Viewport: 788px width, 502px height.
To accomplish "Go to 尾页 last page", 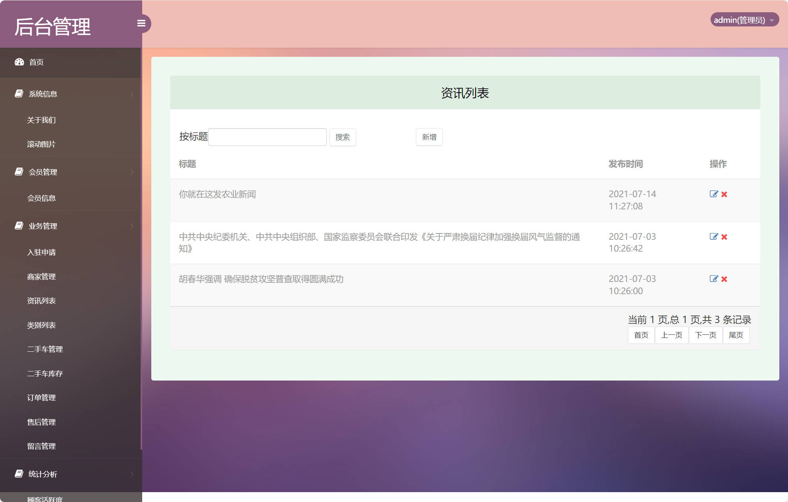I will (736, 335).
